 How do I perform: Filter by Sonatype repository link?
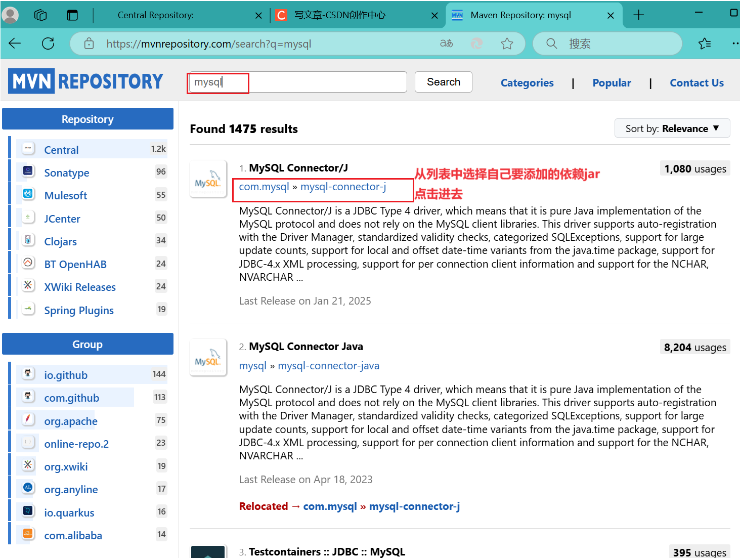tap(67, 173)
